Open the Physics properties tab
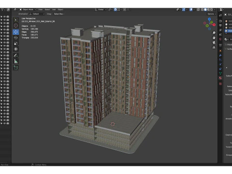Image resolution: width=232 pixels, height=174 pixels. click(x=220, y=64)
